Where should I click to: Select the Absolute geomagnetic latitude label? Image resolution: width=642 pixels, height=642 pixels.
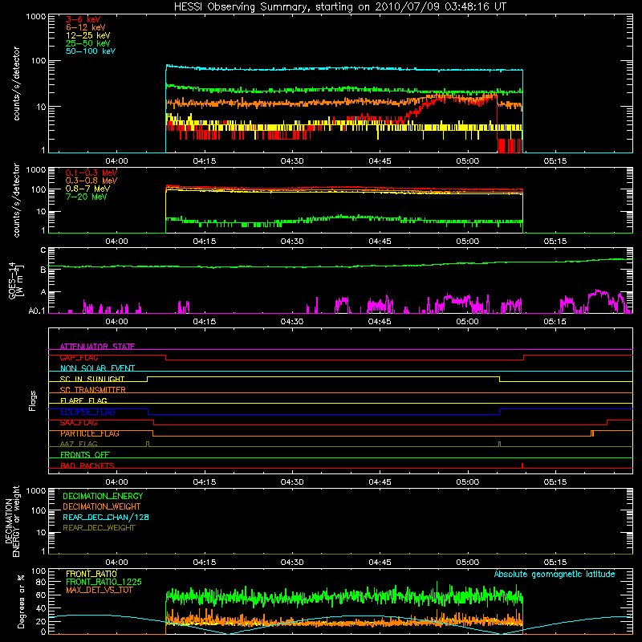[555, 574]
